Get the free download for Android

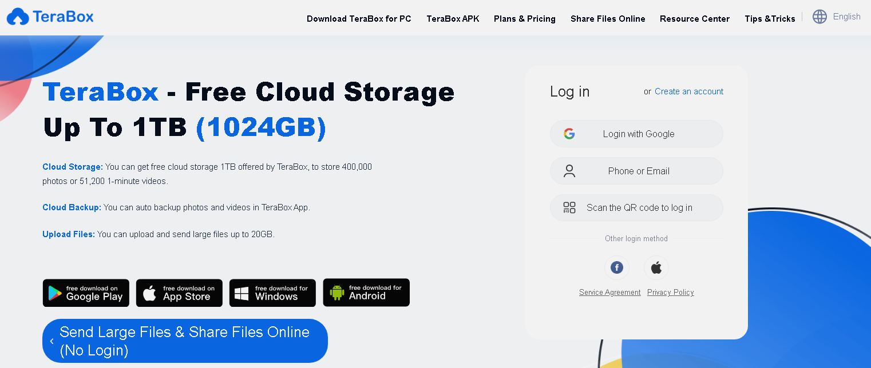click(x=366, y=293)
